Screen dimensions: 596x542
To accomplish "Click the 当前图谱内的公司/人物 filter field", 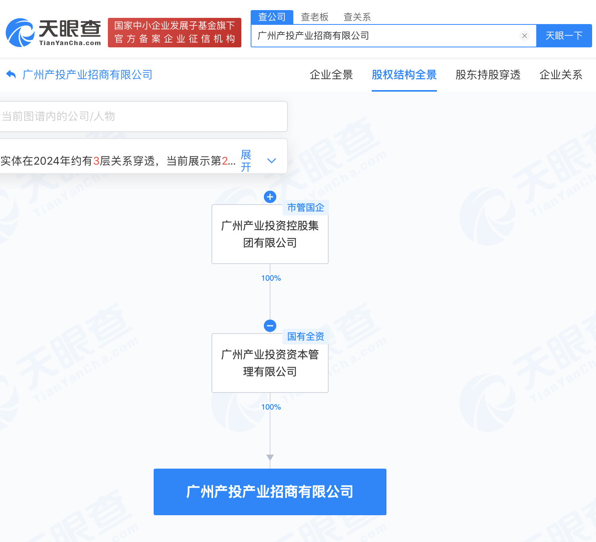I will click(x=143, y=116).
